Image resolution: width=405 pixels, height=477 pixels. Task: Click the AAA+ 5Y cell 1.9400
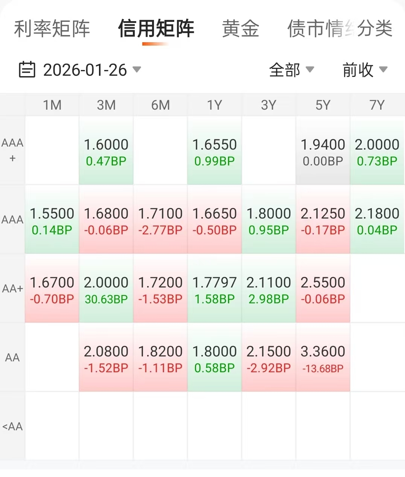coord(323,151)
